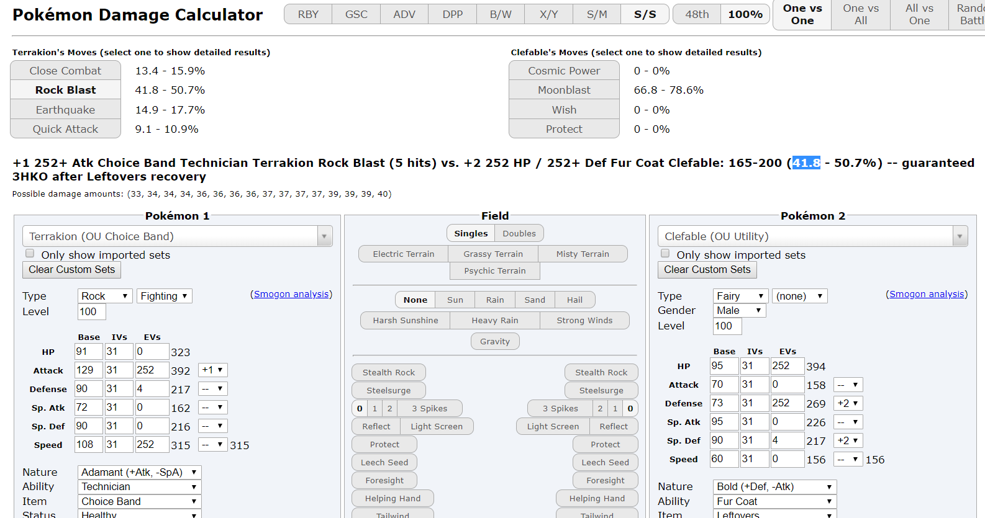Select Terrakion's Close Combat move
This screenshot has height=518, width=985.
click(65, 71)
